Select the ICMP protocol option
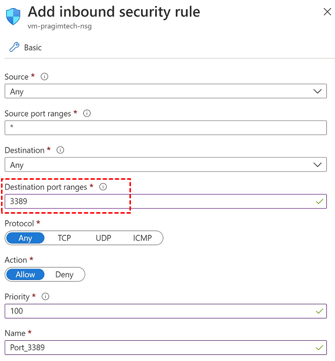Viewport: 335px width, 361px height. pos(142,238)
